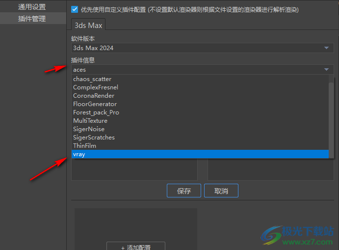Choose SigerNoise from the plugin list
339x250 pixels.
pos(200,129)
